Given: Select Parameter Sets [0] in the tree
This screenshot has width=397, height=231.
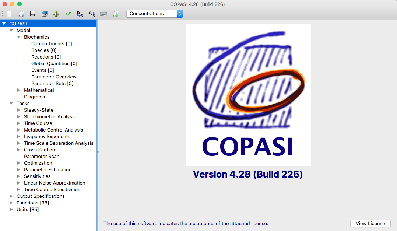Looking at the screenshot, I should [x=52, y=84].
